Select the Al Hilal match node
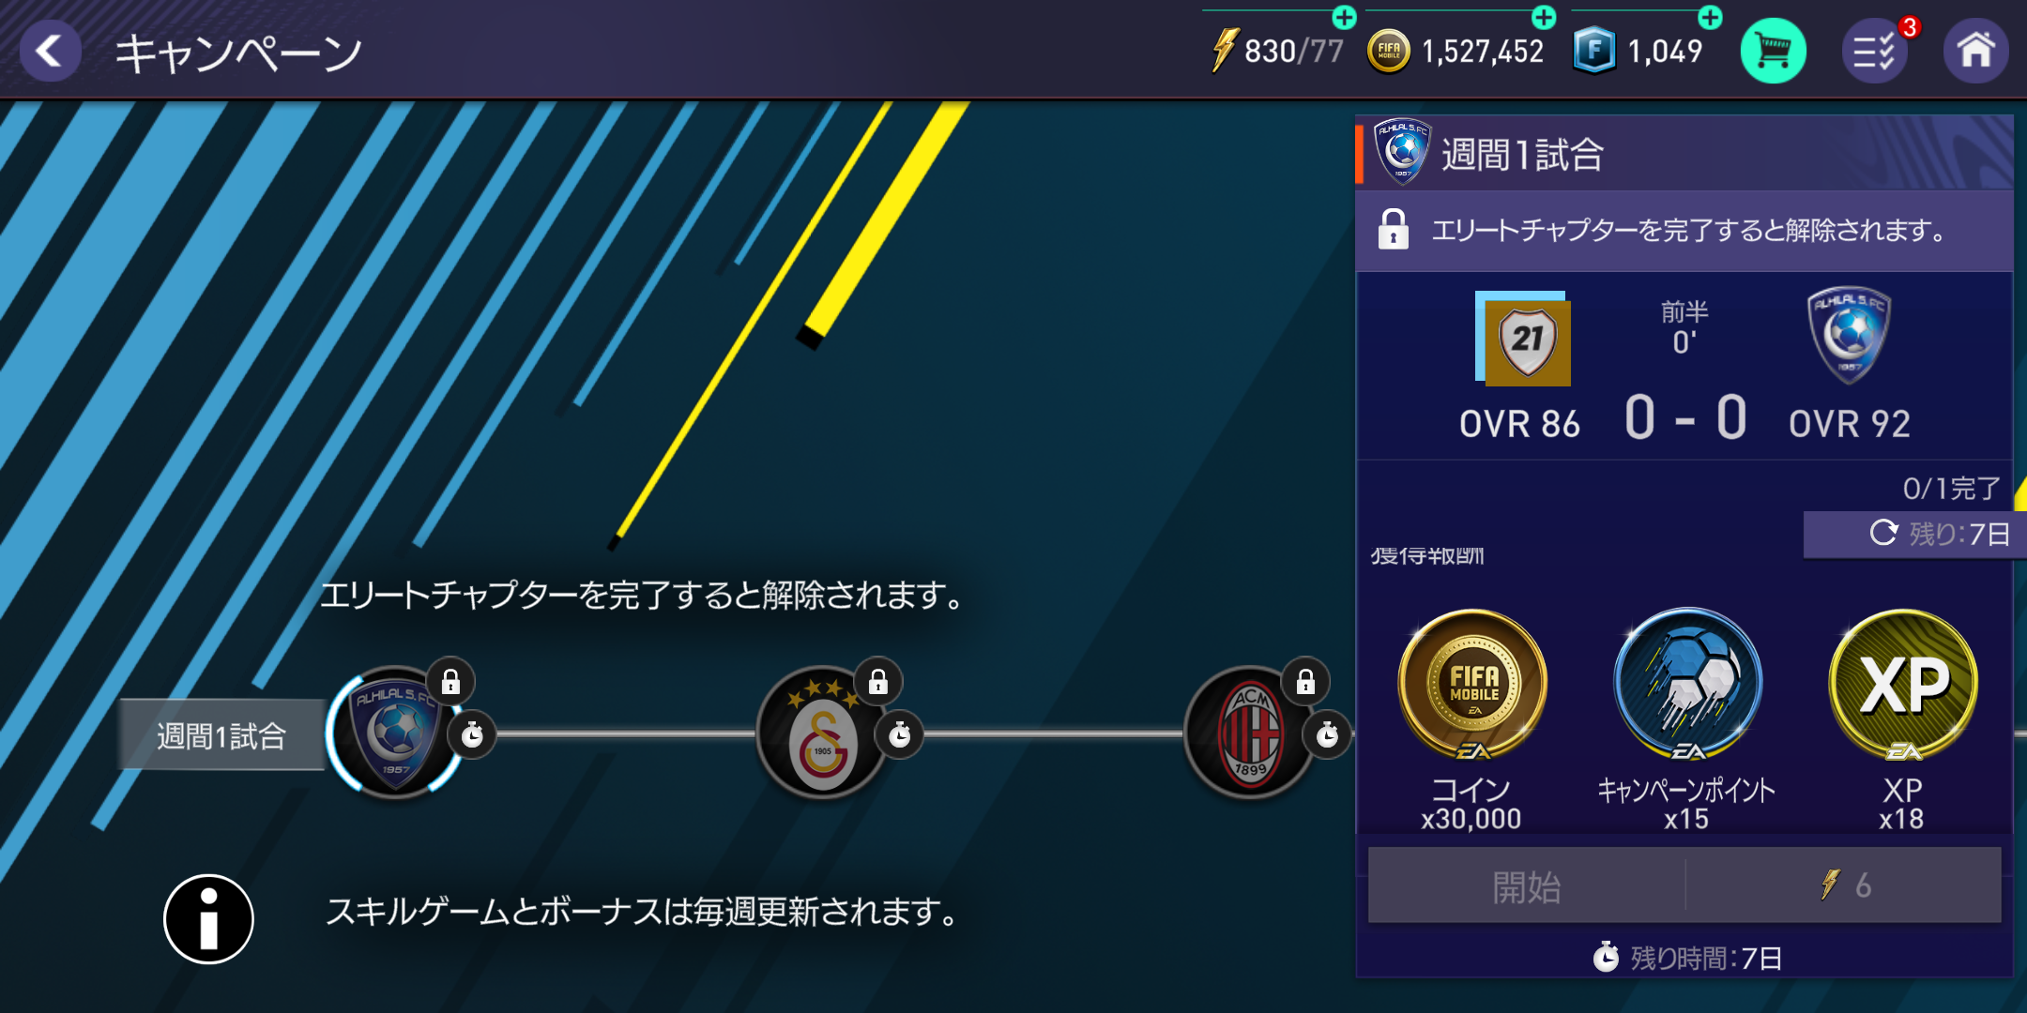Screen dimensions: 2027x1013 click(394, 733)
